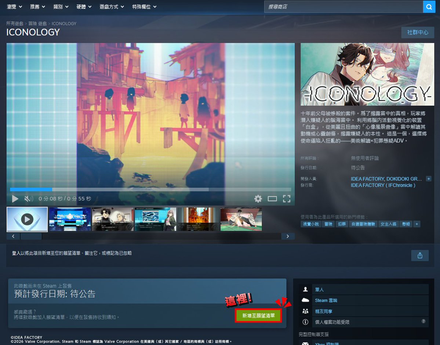Click 完整控制器支援 heading text
Viewport: 440px width, 345px height.
pyautogui.click(x=314, y=334)
